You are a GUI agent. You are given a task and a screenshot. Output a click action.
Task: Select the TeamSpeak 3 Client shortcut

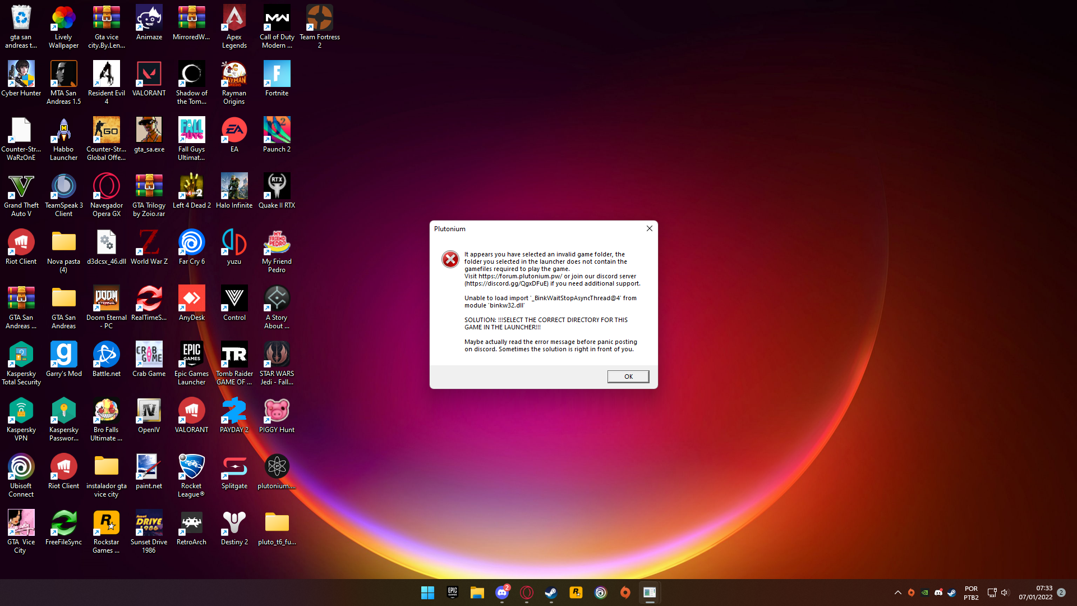pyautogui.click(x=63, y=195)
